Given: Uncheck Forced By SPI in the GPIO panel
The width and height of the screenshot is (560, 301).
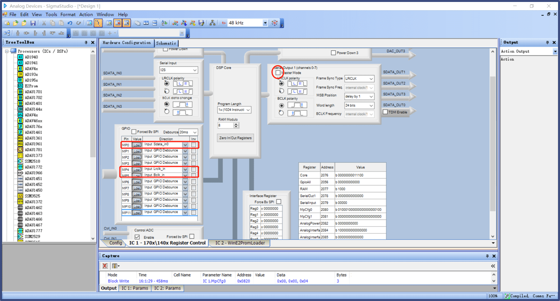Looking at the screenshot, I should pyautogui.click(x=134, y=132).
